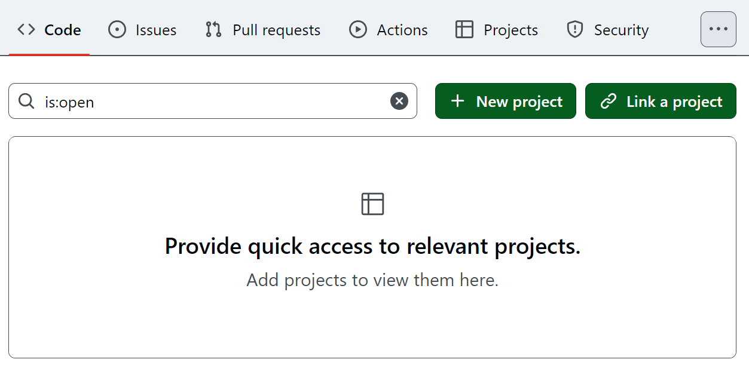Click the shield Security icon
Viewport: 749px width, 390px height.
point(574,29)
